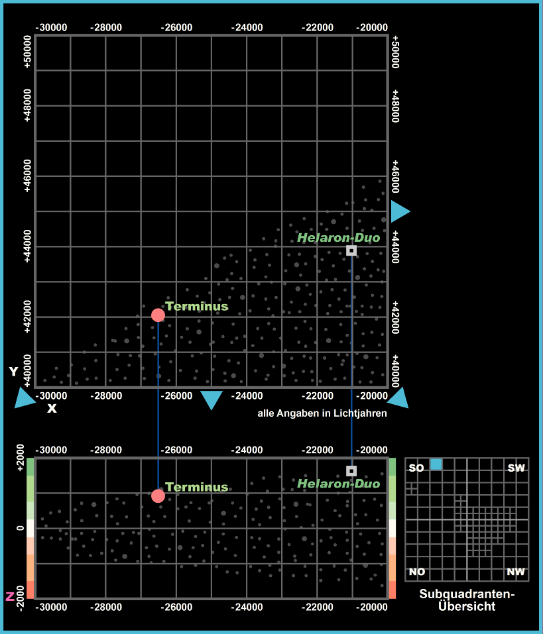Select the red Terminus marker in the upper map
The width and height of the screenshot is (543, 634).
click(x=158, y=315)
